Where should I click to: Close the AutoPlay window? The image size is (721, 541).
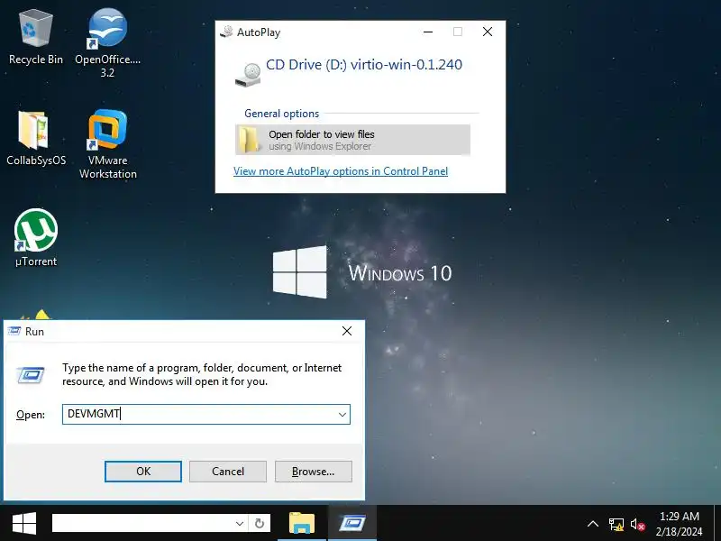coord(488,32)
